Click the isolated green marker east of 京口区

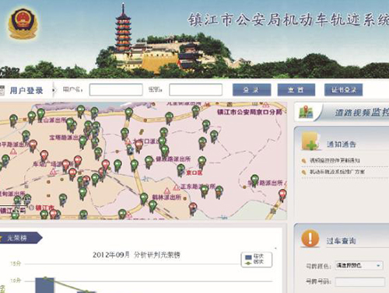(254, 180)
